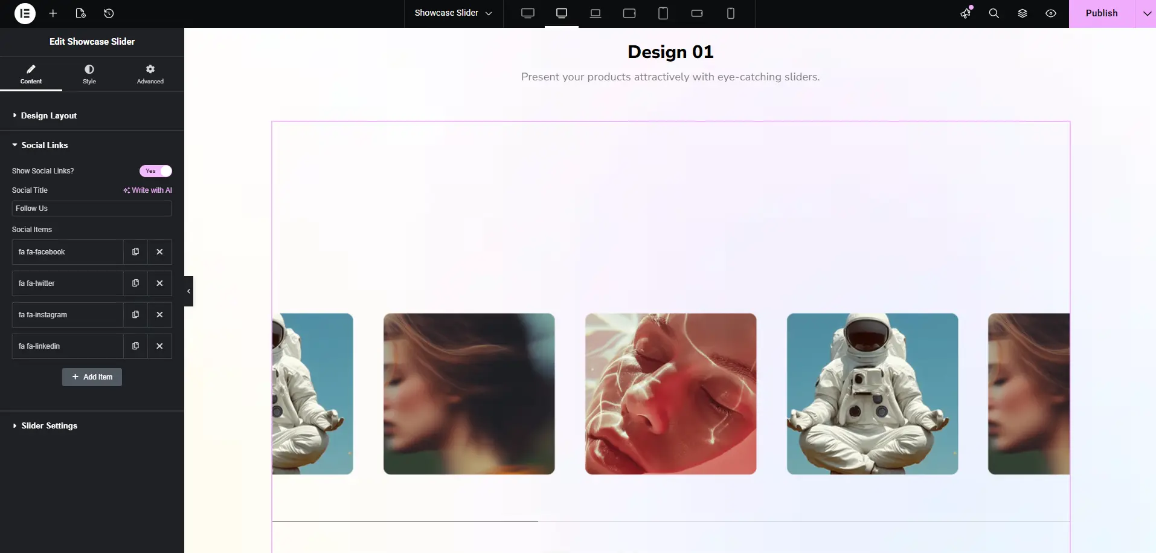The width and height of the screenshot is (1156, 553).
Task: Switch to the Style tab
Action: (x=89, y=74)
